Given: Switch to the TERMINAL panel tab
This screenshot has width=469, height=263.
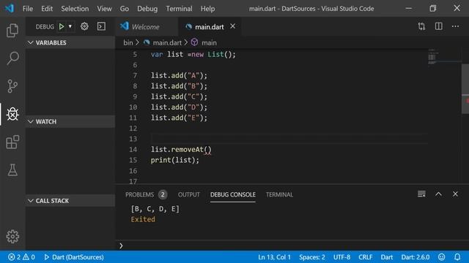Looking at the screenshot, I should pyautogui.click(x=279, y=195).
